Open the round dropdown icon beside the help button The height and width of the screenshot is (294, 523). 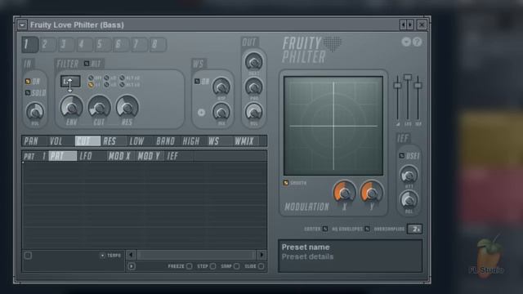click(406, 42)
